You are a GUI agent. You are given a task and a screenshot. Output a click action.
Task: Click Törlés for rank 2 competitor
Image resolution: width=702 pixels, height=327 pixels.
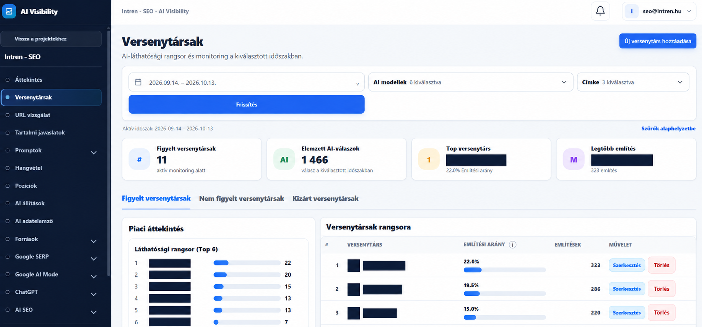(x=661, y=289)
